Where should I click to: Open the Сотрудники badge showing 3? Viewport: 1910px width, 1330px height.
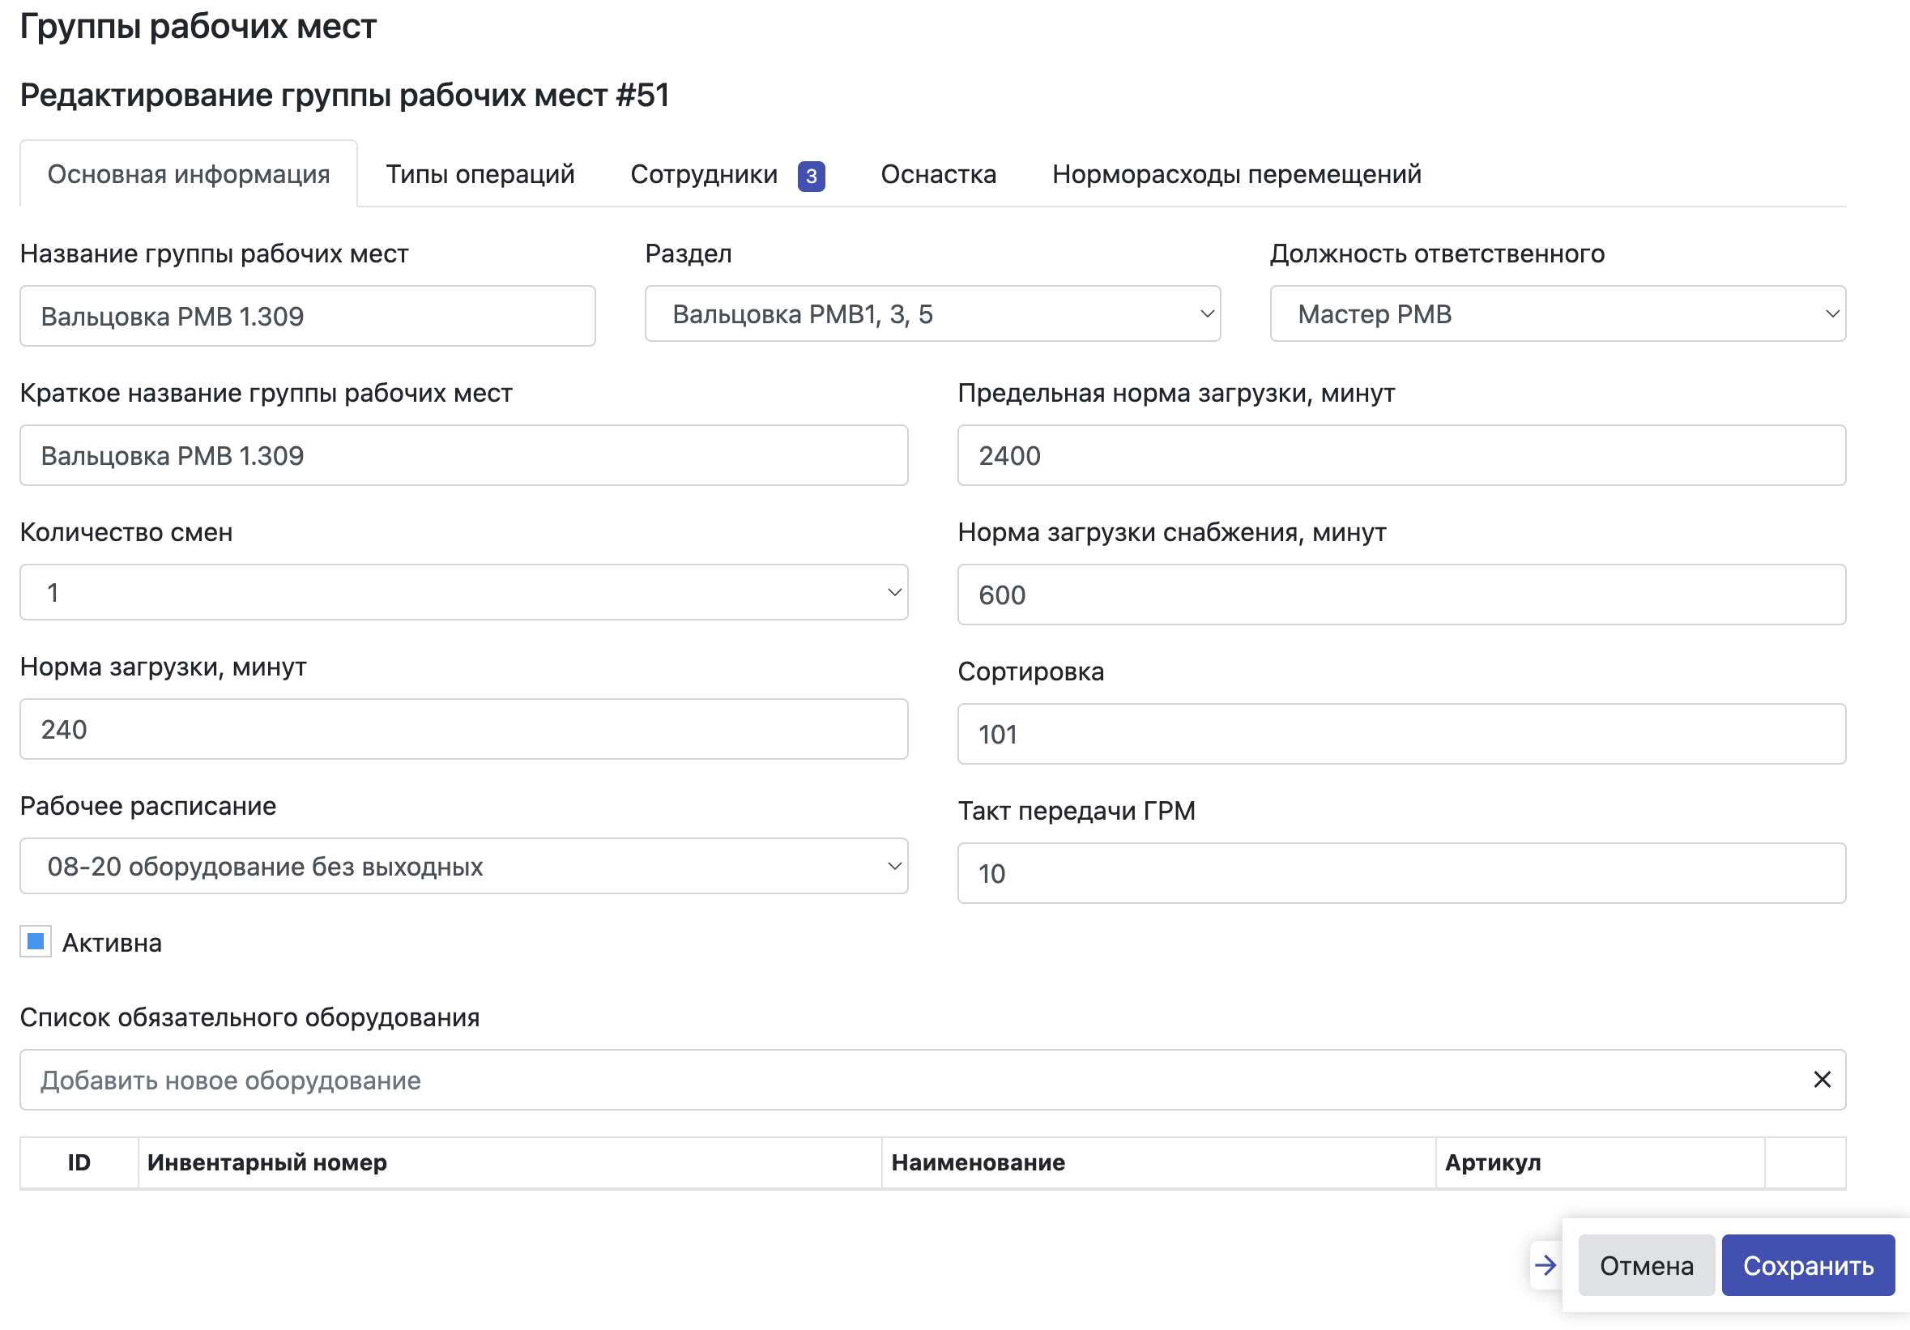coord(810,176)
